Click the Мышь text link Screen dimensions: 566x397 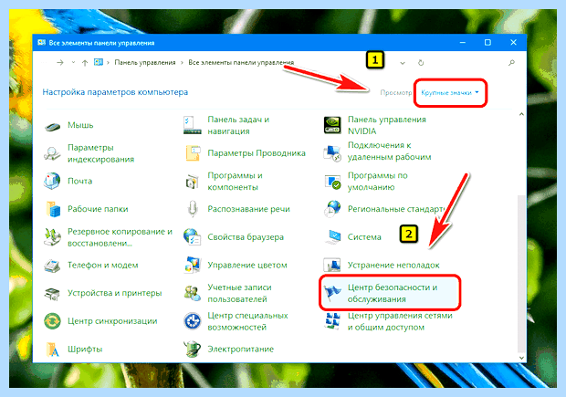tap(80, 125)
